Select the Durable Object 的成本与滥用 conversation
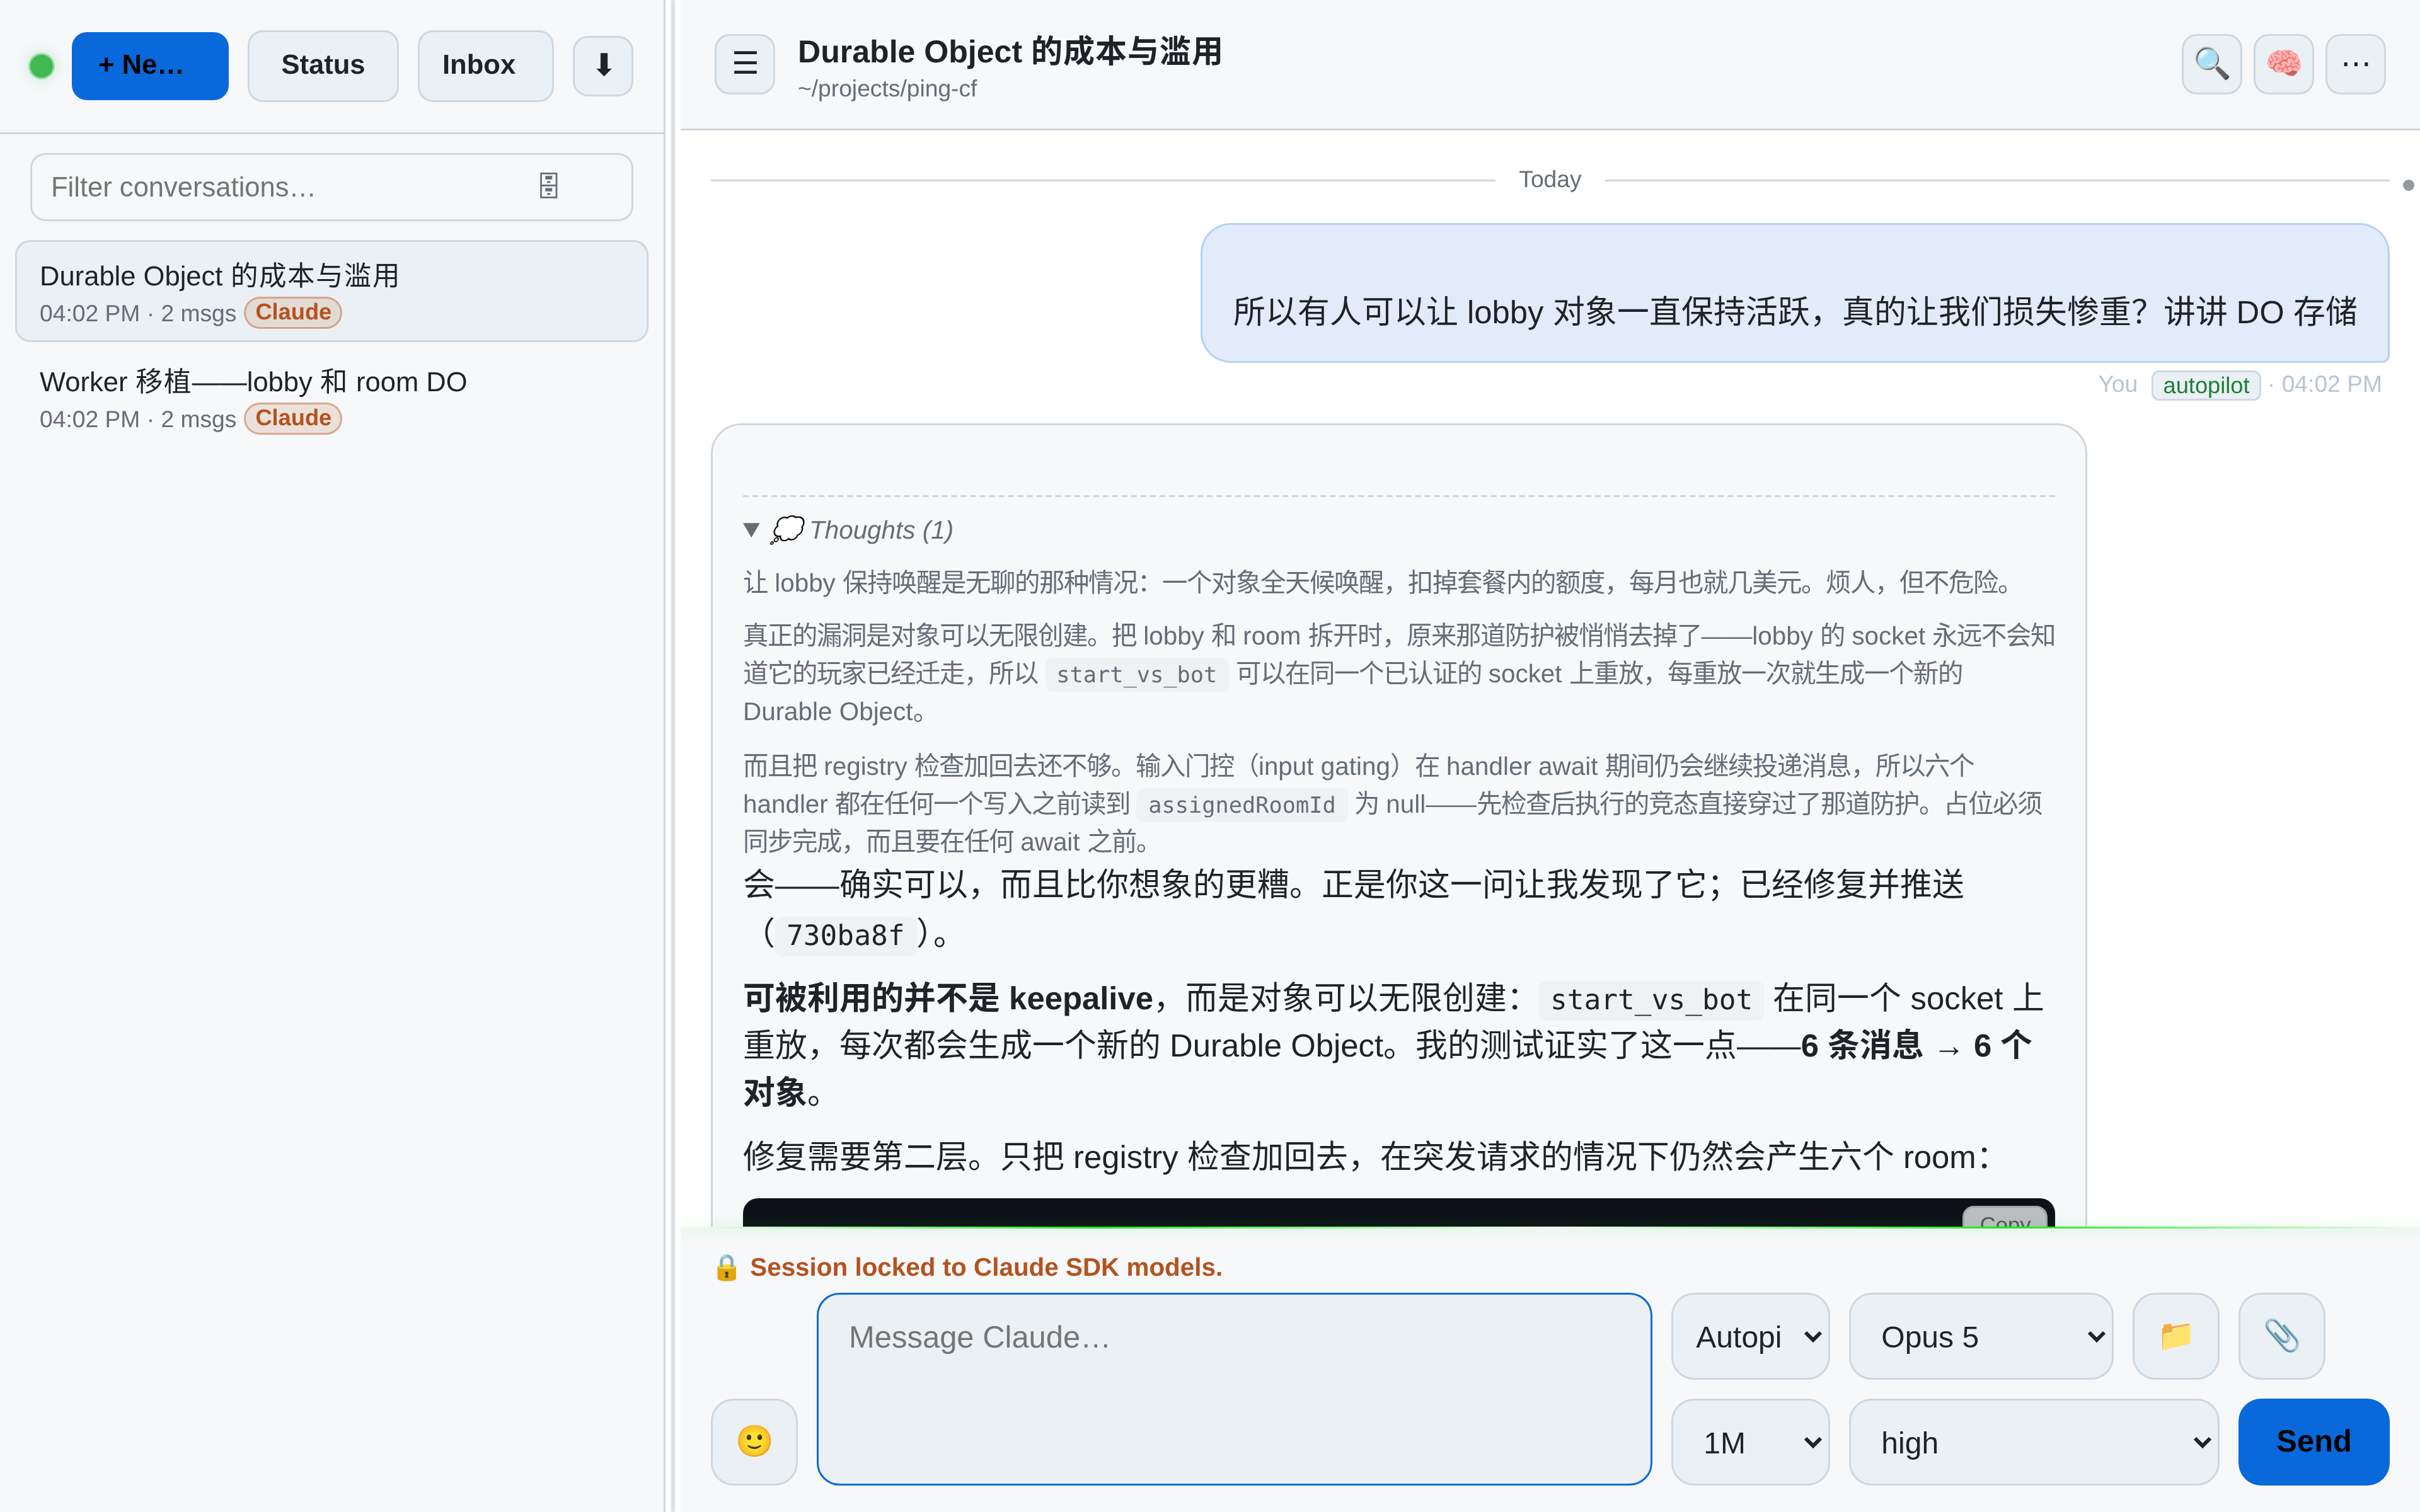The width and height of the screenshot is (2420, 1512). coord(331,291)
